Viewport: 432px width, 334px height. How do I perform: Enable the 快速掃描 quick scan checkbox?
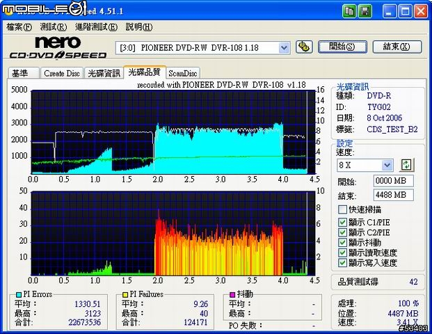342,209
